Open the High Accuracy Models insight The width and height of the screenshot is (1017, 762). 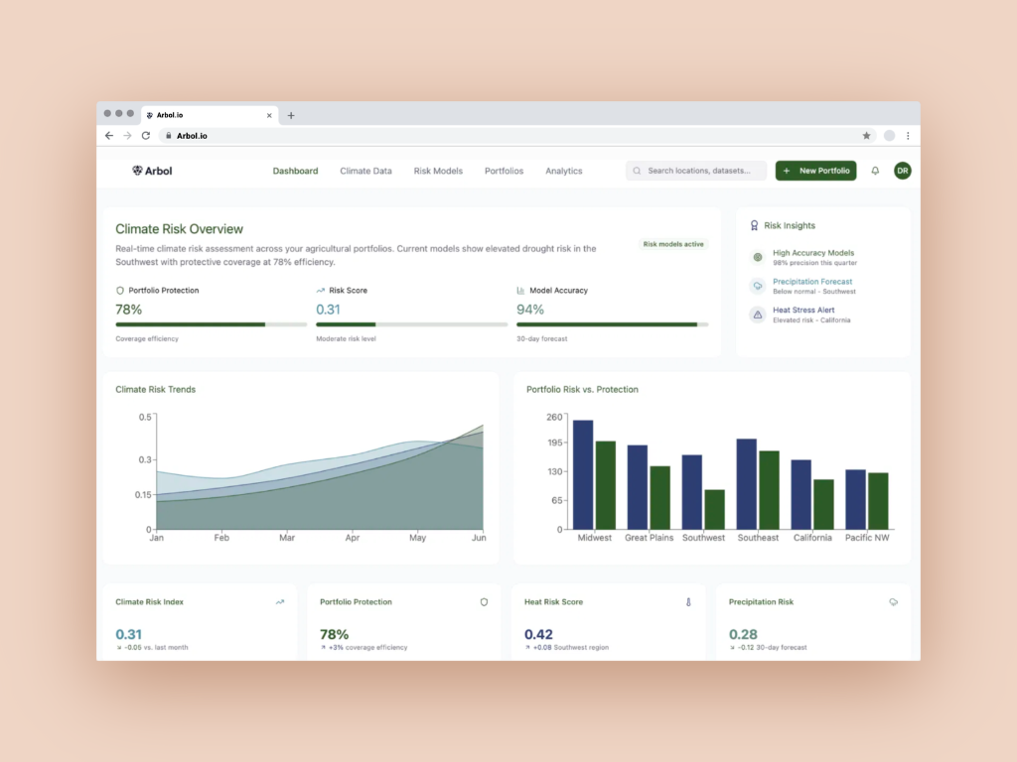[813, 257]
